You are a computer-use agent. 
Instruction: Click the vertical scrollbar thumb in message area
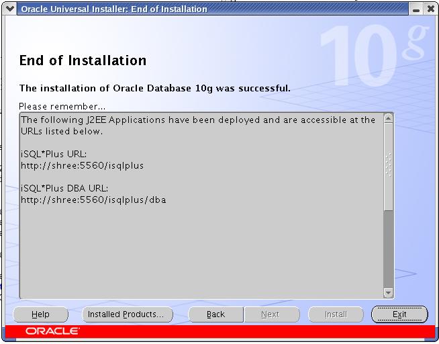pyautogui.click(x=389, y=167)
